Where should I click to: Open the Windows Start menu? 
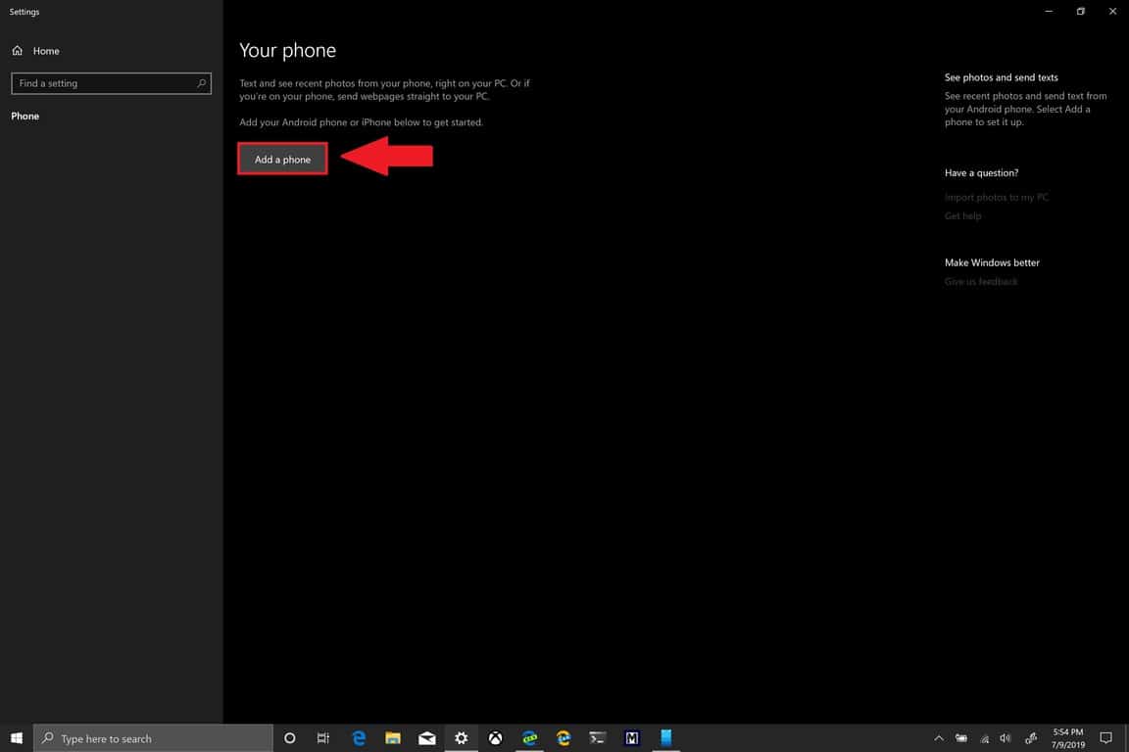[x=17, y=738]
